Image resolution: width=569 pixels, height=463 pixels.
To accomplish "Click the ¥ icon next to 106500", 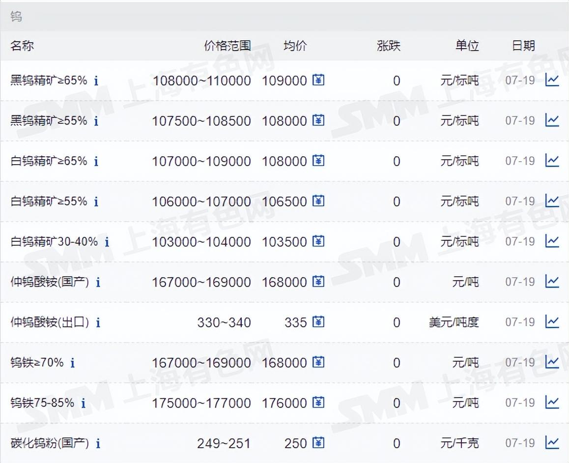I will tap(318, 201).
